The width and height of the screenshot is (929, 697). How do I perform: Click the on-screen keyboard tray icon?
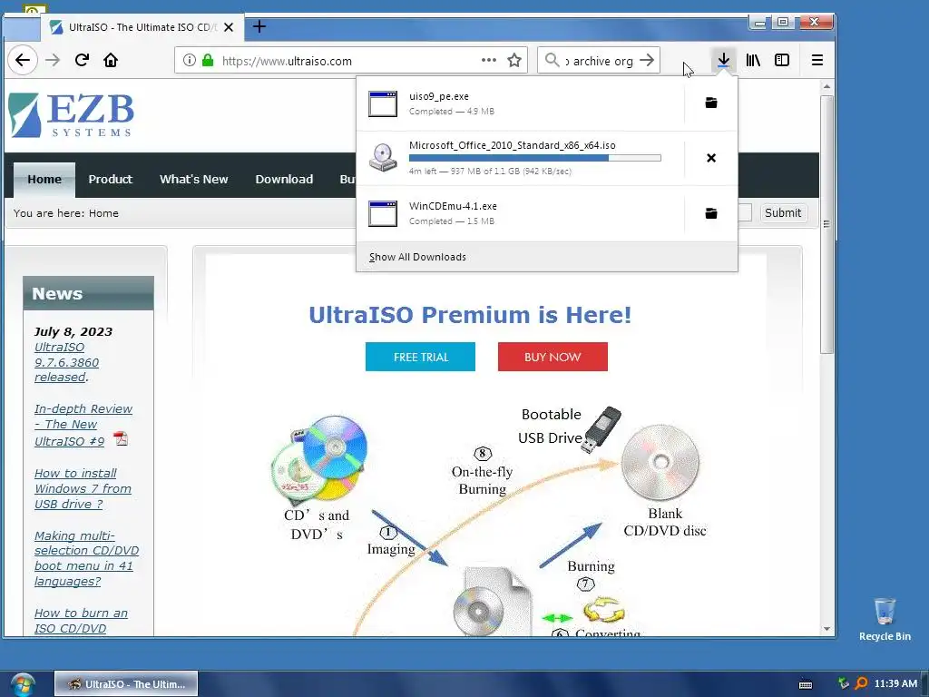pos(806,684)
